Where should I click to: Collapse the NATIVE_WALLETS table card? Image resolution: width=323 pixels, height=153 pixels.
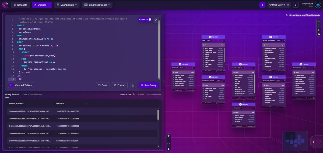pos(254,108)
